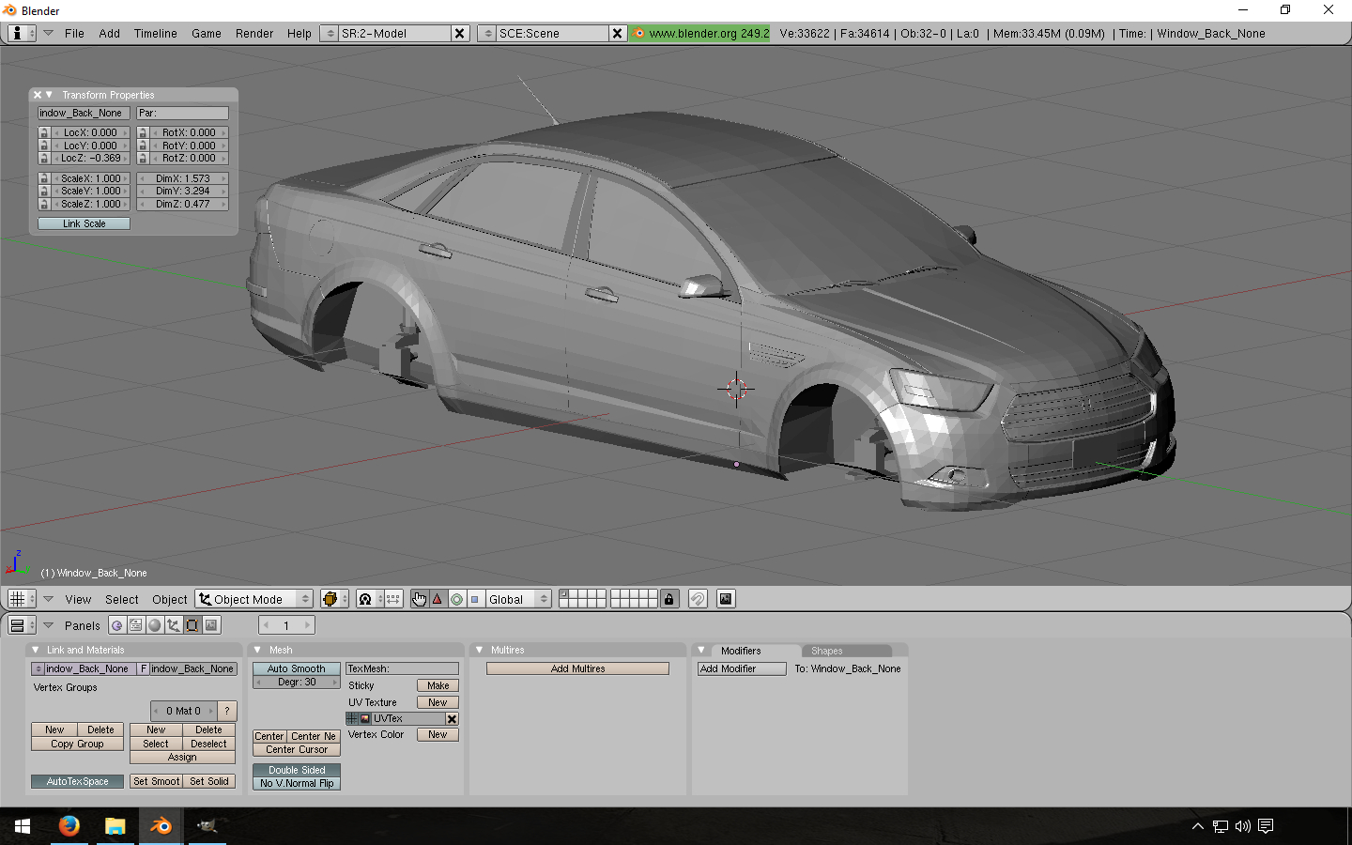1352x845 pixels.
Task: Collapse the Mesh panel triangle
Action: pos(257,650)
